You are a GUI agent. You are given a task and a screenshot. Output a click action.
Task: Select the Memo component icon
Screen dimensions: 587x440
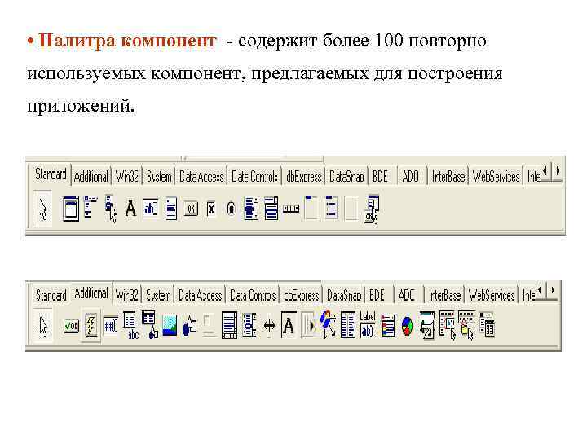pyautogui.click(x=171, y=209)
